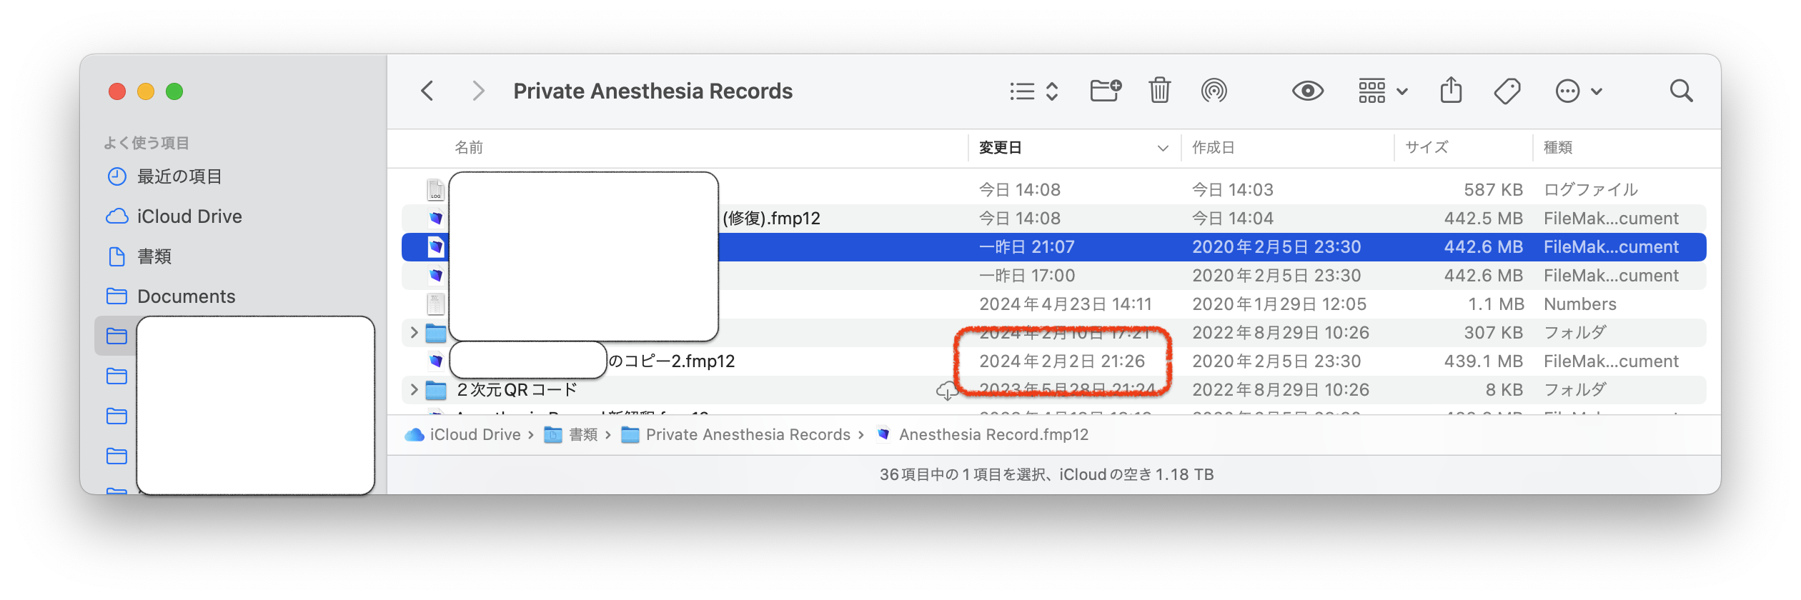Viewport: 1801px width, 600px height.
Task: Switch list view style selector
Action: [x=1033, y=91]
